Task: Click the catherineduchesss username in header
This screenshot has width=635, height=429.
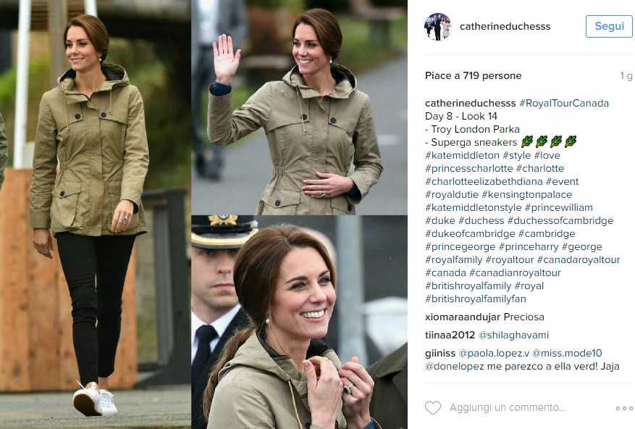Action: tap(505, 26)
